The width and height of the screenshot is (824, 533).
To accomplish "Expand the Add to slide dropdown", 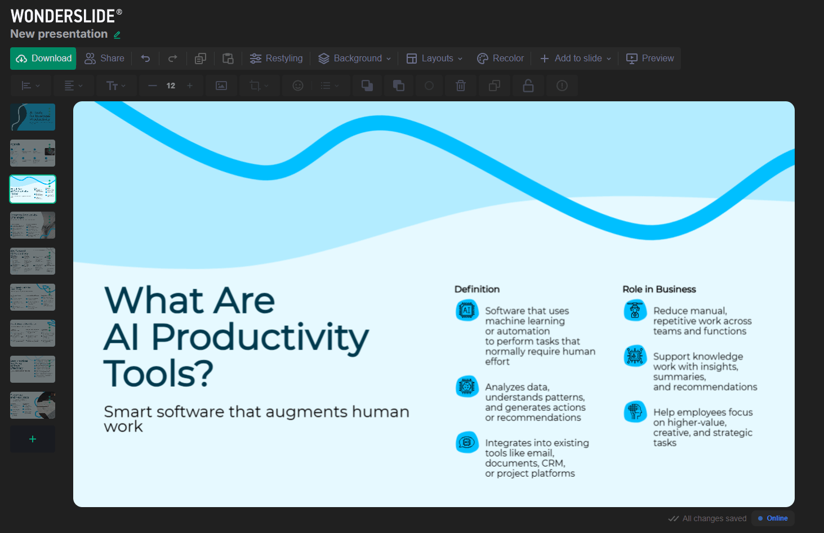I will click(x=575, y=59).
